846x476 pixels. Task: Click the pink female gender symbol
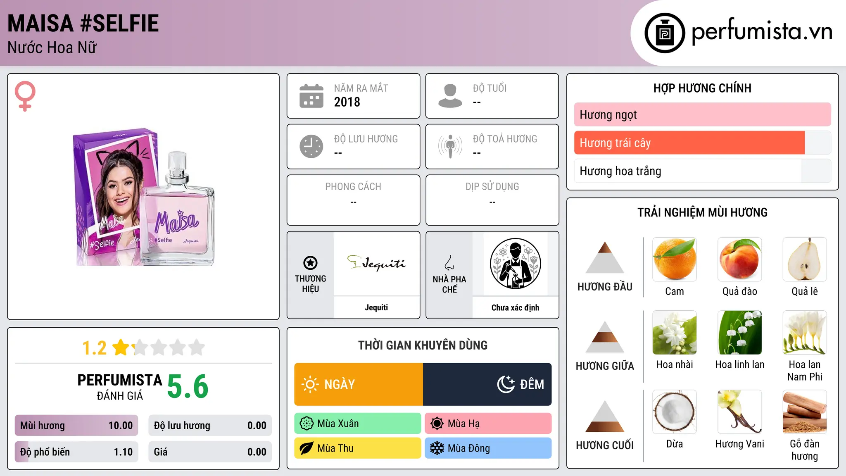pos(25,96)
